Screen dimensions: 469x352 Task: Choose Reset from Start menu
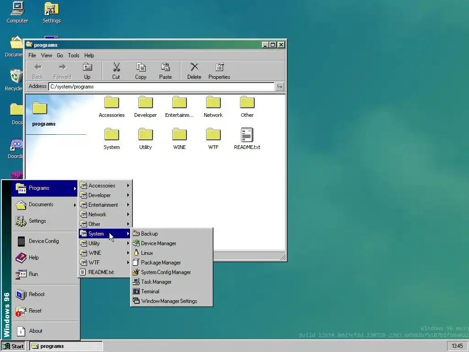[45, 311]
